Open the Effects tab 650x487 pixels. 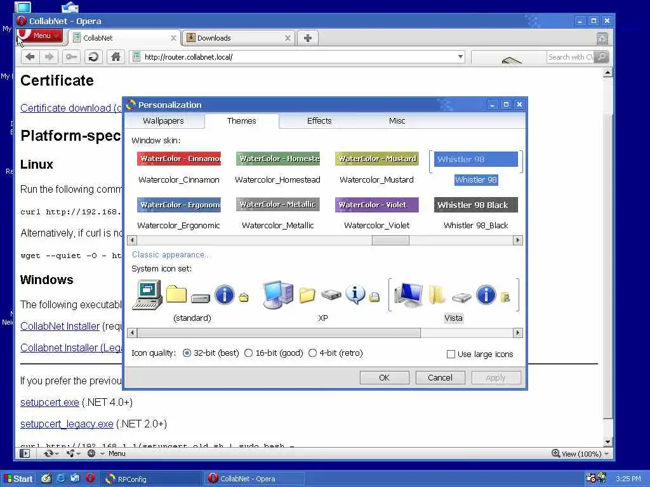(319, 121)
